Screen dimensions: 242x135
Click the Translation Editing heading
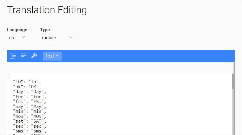(47, 10)
